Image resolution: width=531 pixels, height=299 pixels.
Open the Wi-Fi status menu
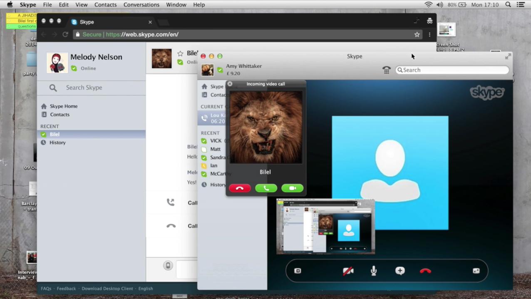tap(428, 5)
